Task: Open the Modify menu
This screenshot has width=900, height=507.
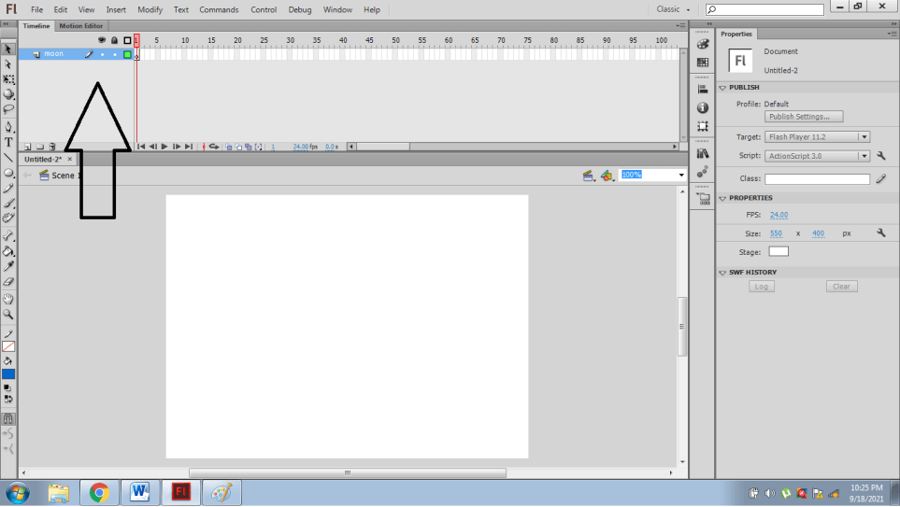Action: pos(150,9)
